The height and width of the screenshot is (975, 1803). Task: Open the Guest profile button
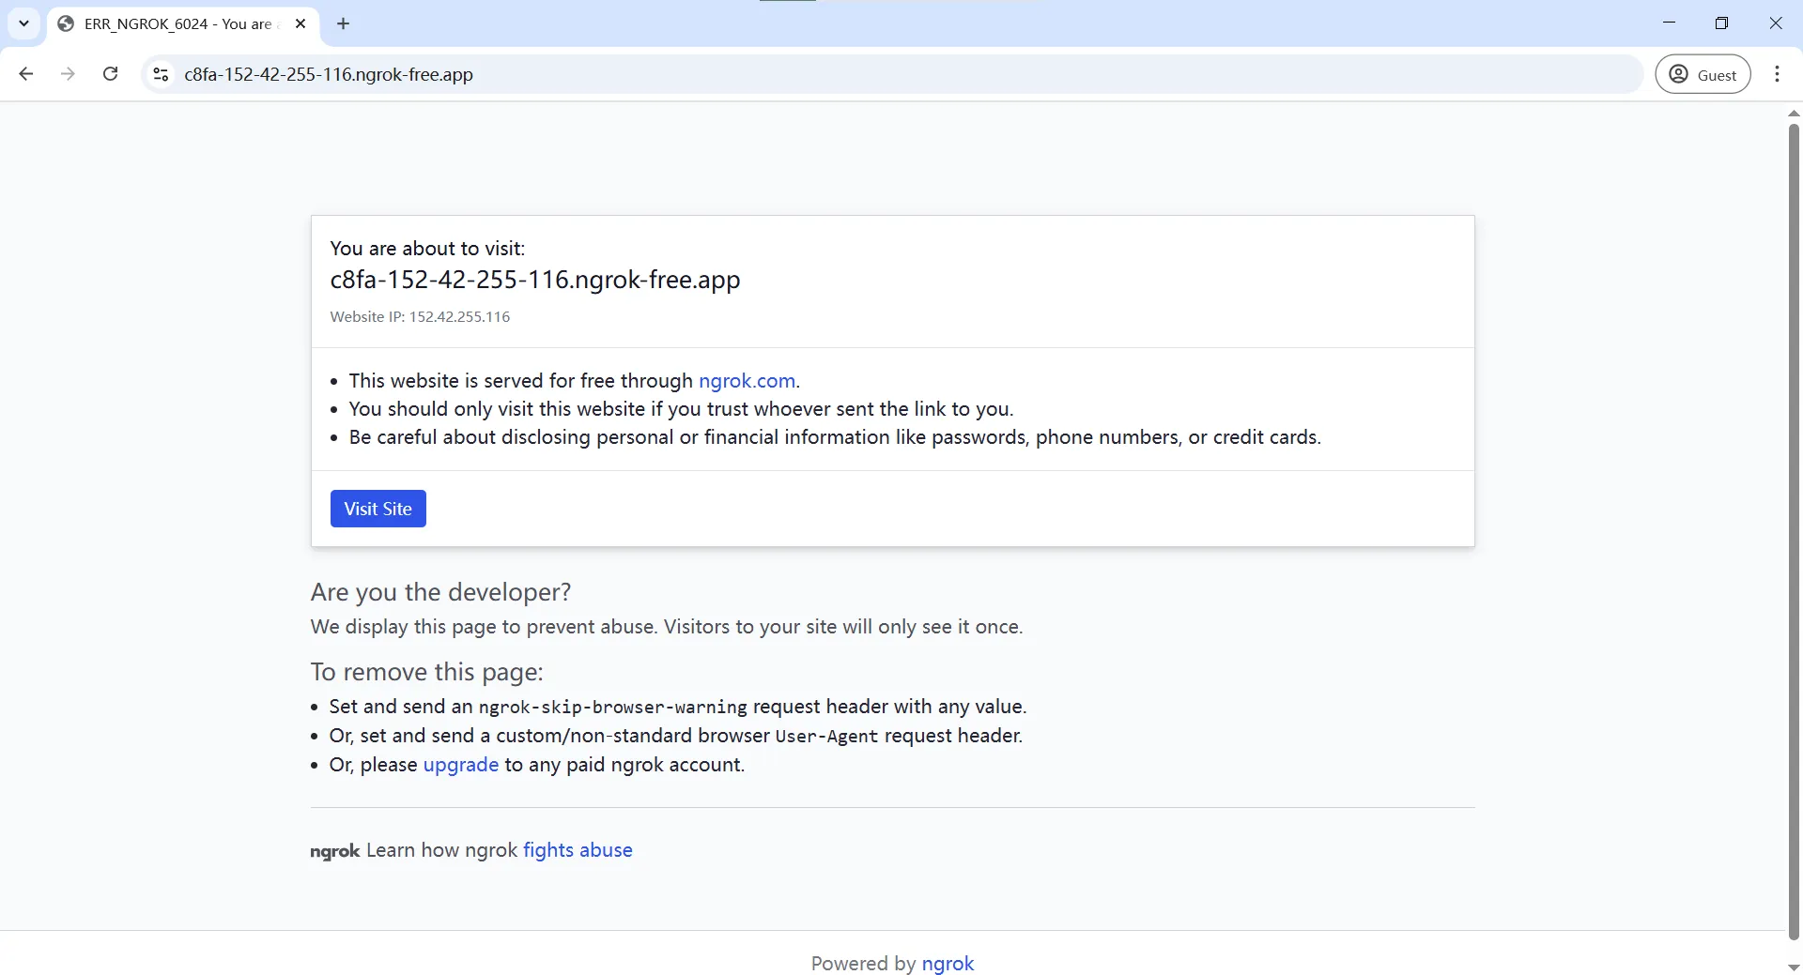1703,75
